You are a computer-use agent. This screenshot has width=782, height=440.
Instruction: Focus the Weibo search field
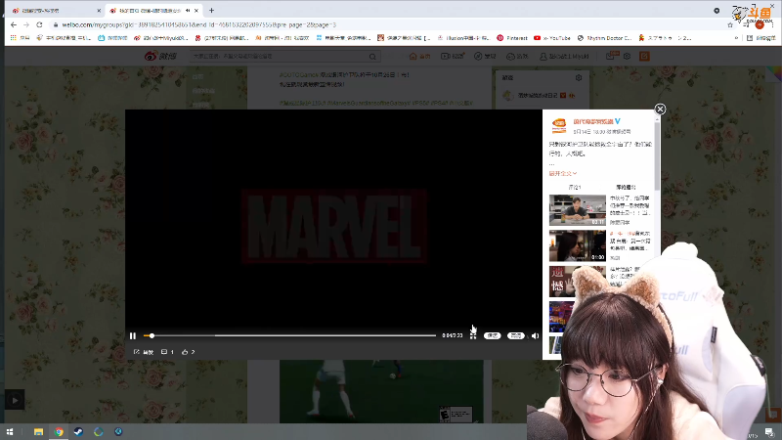pos(280,57)
